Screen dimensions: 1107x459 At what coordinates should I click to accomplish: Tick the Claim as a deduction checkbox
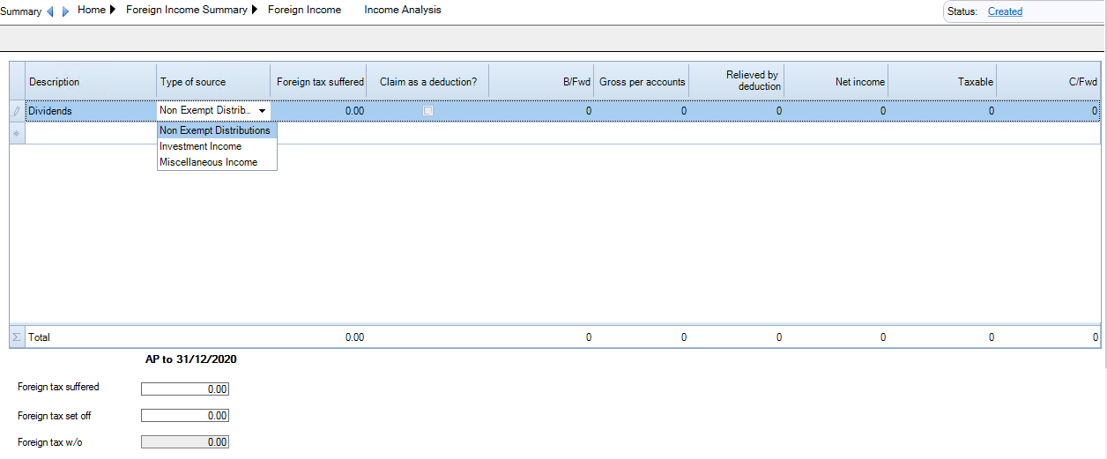pyautogui.click(x=428, y=111)
